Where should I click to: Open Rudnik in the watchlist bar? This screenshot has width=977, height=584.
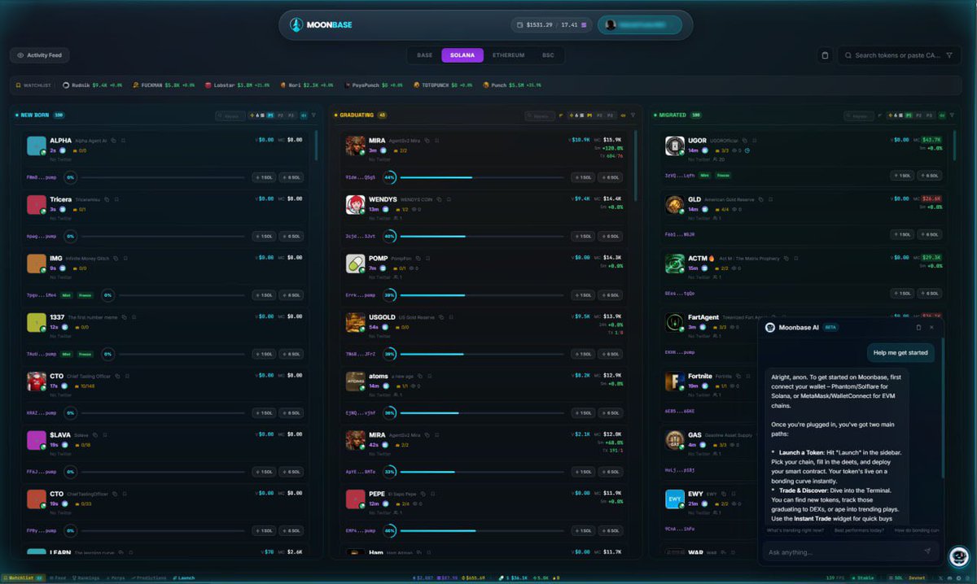click(x=92, y=85)
